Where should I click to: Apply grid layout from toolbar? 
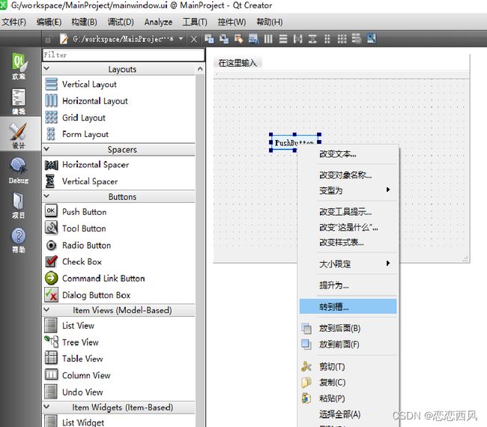342,39
